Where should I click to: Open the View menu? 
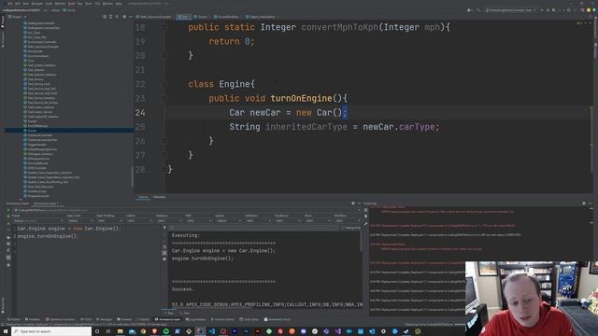[26, 4]
